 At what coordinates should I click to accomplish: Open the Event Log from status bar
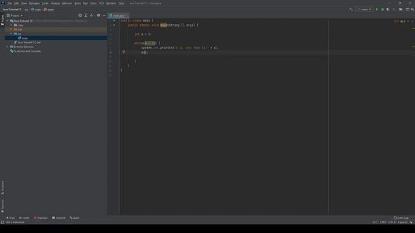pos(401,218)
